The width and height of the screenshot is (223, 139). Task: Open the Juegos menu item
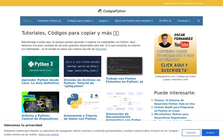pyautogui.click(x=104, y=21)
